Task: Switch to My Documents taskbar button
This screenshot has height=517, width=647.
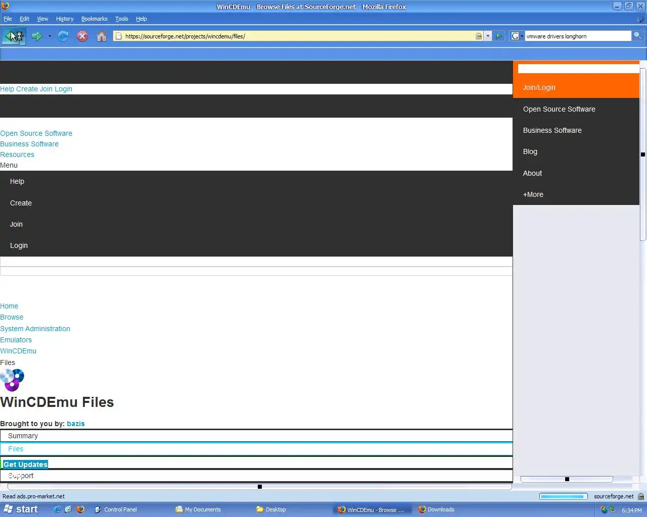Action: coord(211,509)
